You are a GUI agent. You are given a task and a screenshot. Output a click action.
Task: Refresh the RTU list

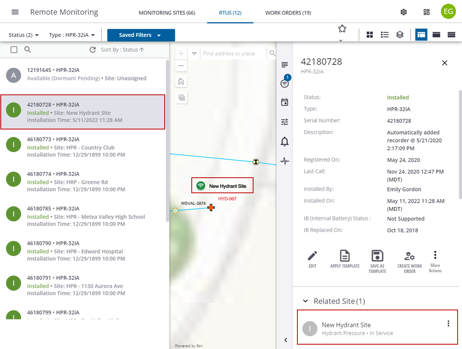[x=92, y=50]
